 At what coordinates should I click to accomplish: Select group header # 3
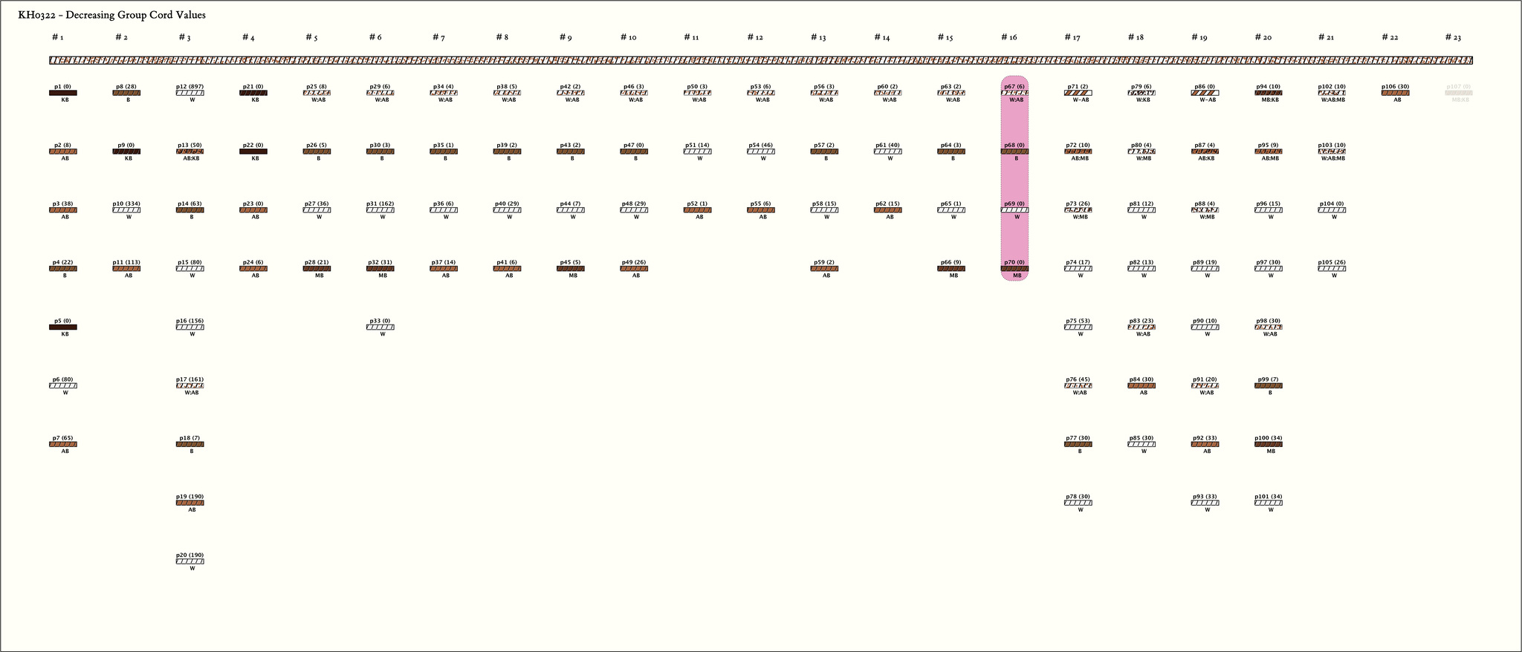click(184, 37)
